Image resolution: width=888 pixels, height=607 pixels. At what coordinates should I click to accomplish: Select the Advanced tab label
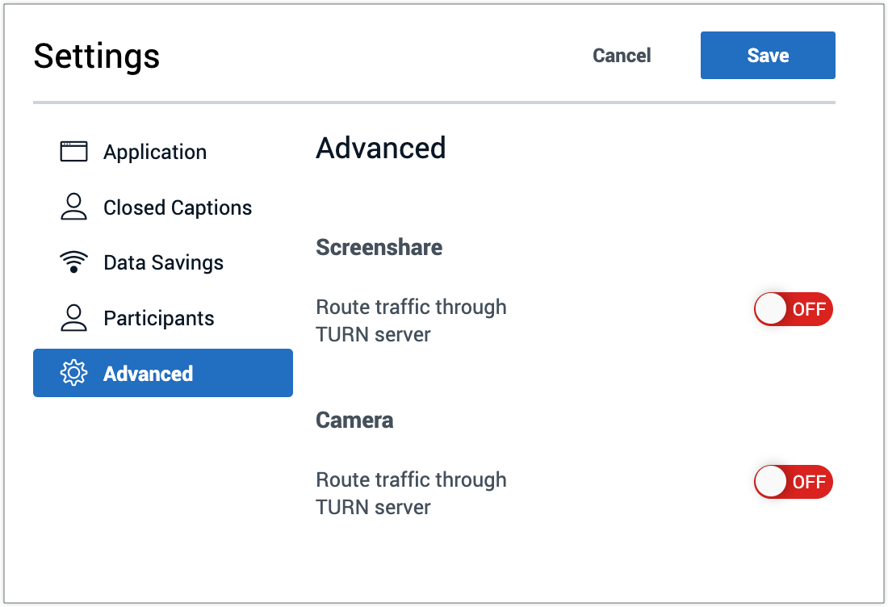pyautogui.click(x=149, y=374)
